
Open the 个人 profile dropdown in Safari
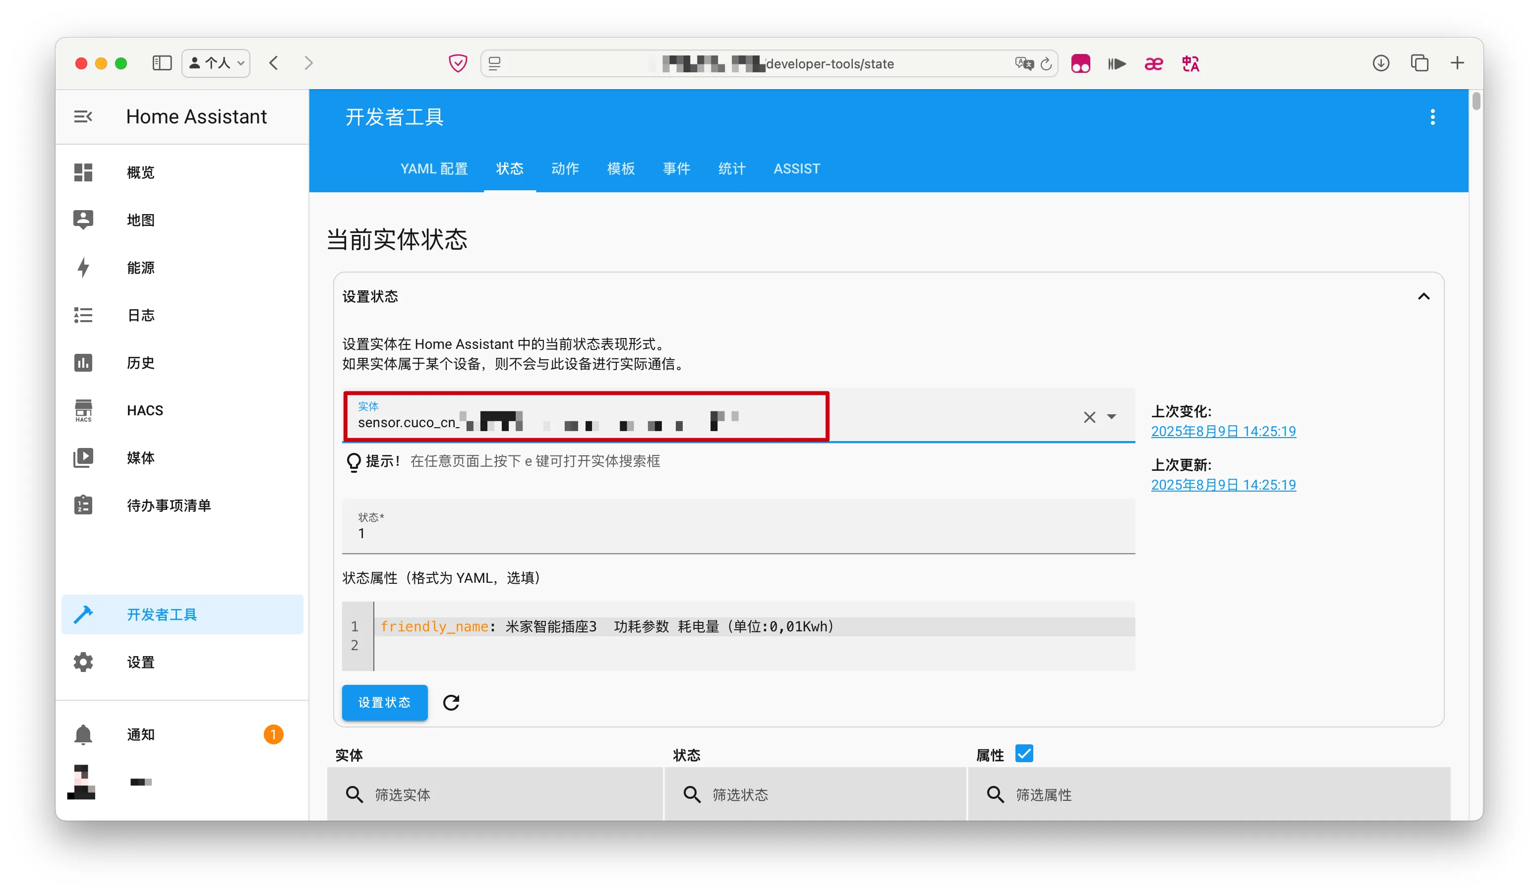click(216, 63)
